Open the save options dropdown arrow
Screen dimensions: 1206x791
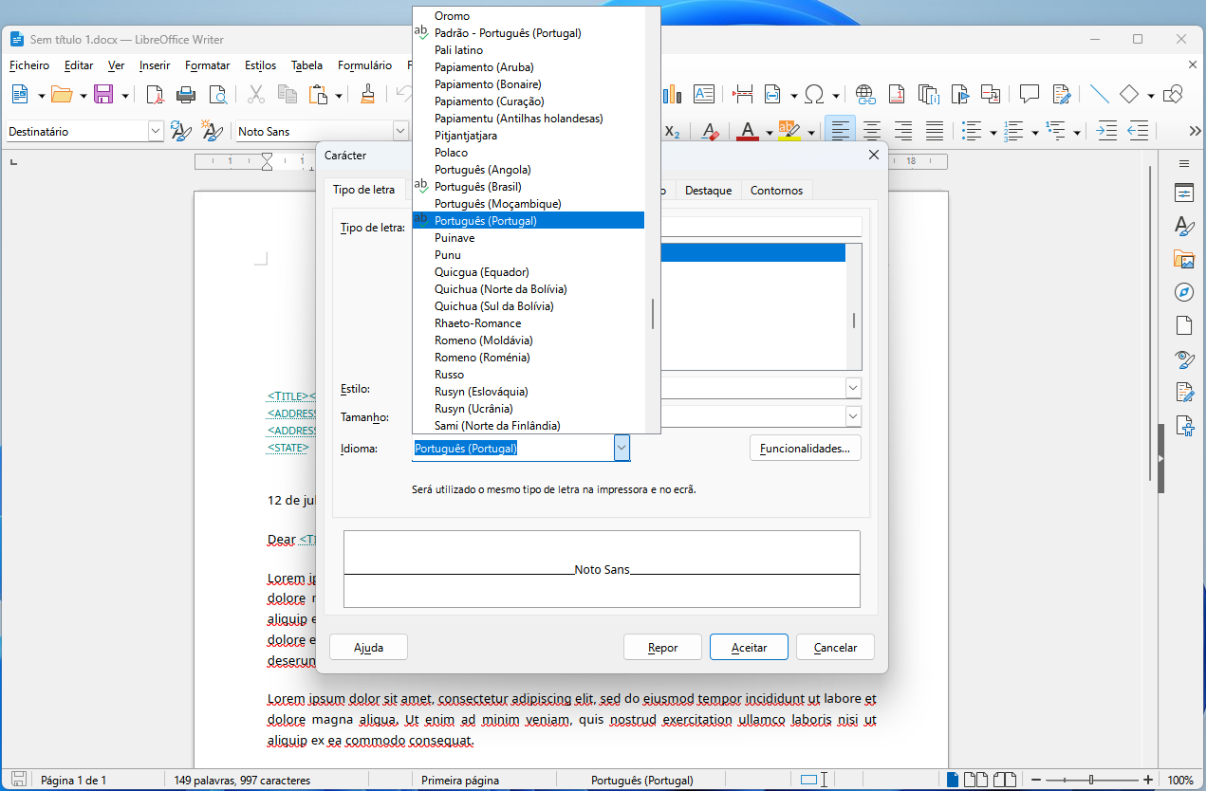point(124,95)
